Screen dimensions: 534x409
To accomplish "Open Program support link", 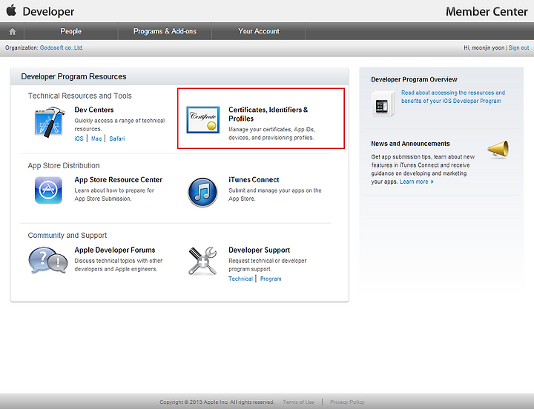I will tap(271, 279).
